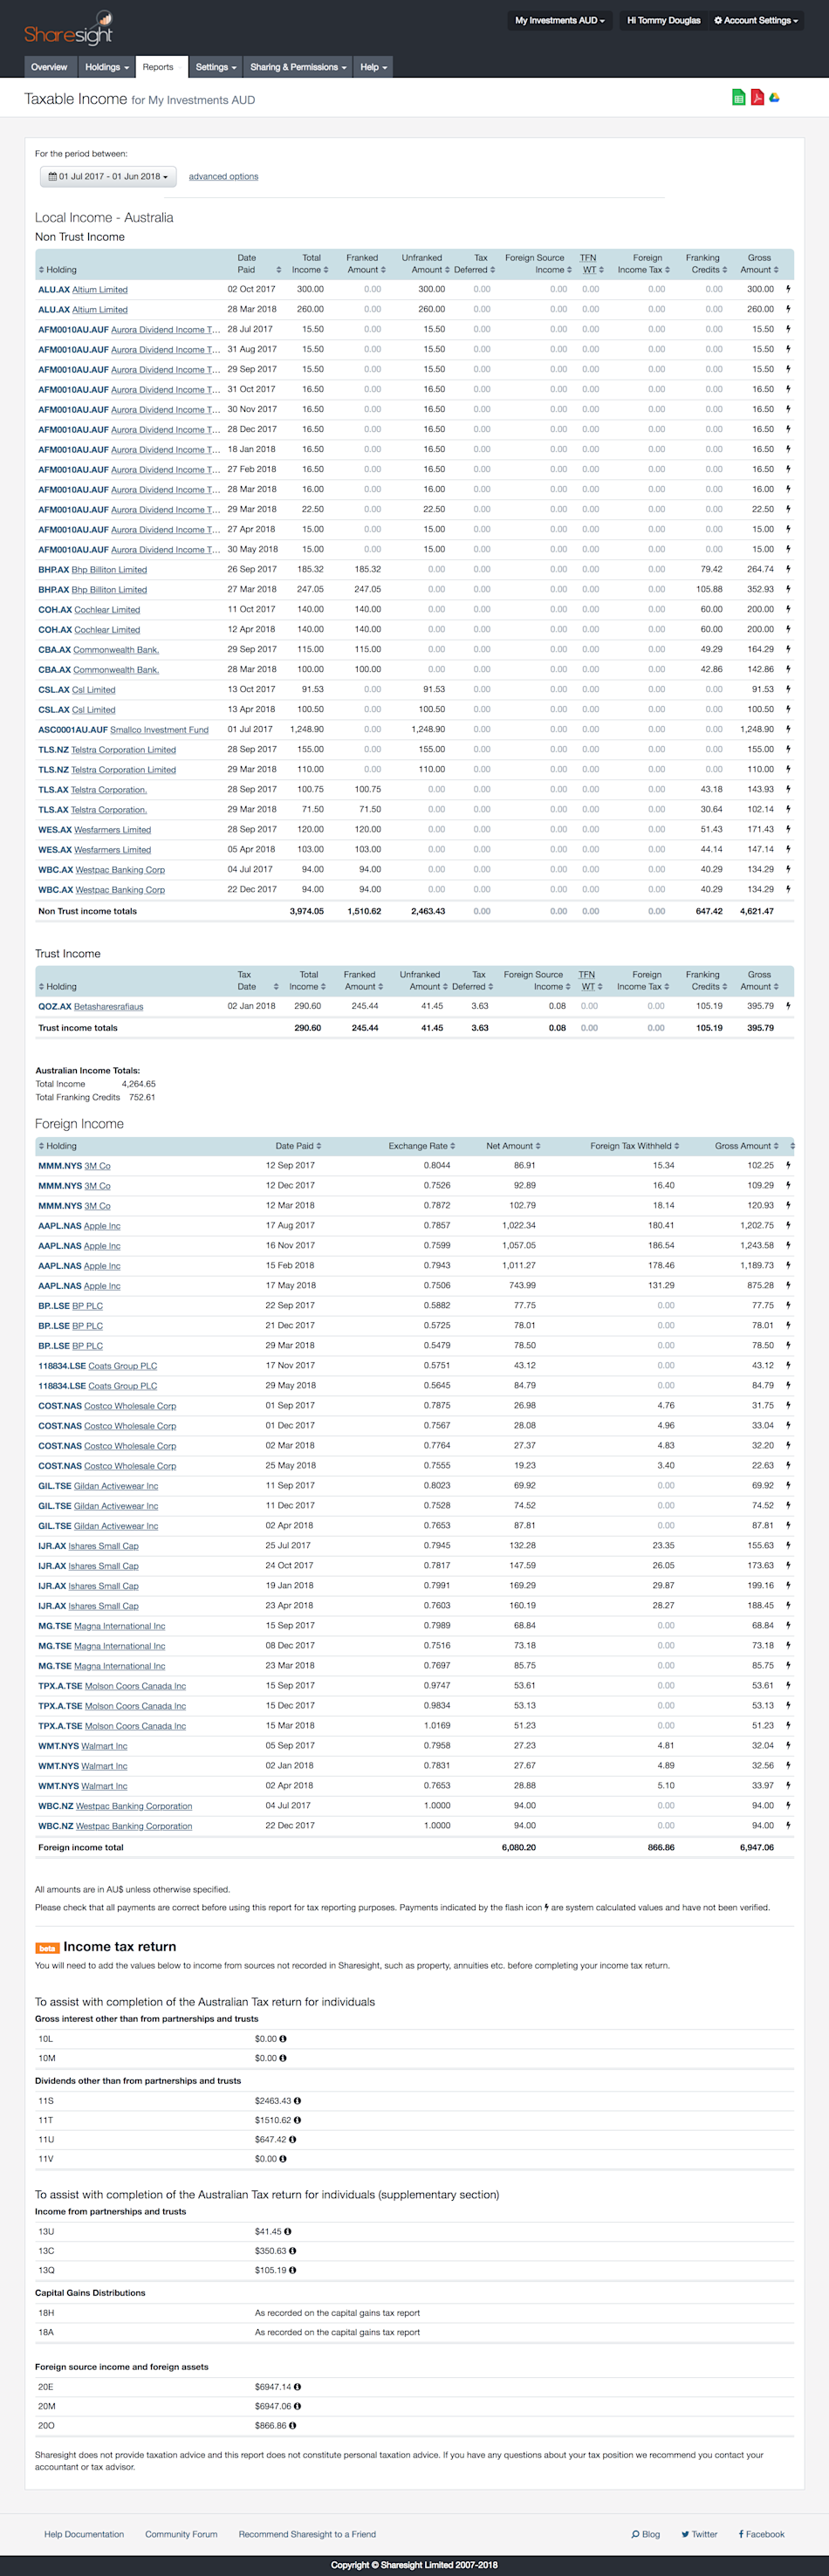Click flash icon on GIL.TSE 02 Apr 2018 row
The width and height of the screenshot is (829, 2576).
pyautogui.click(x=788, y=1525)
